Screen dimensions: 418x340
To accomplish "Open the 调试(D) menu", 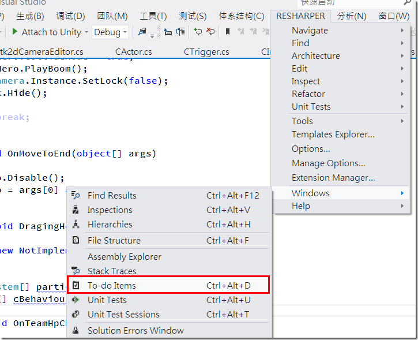I will click(x=71, y=16).
